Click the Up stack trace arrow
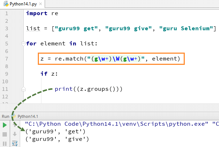The width and height of the screenshot is (219, 147). tap(15, 125)
